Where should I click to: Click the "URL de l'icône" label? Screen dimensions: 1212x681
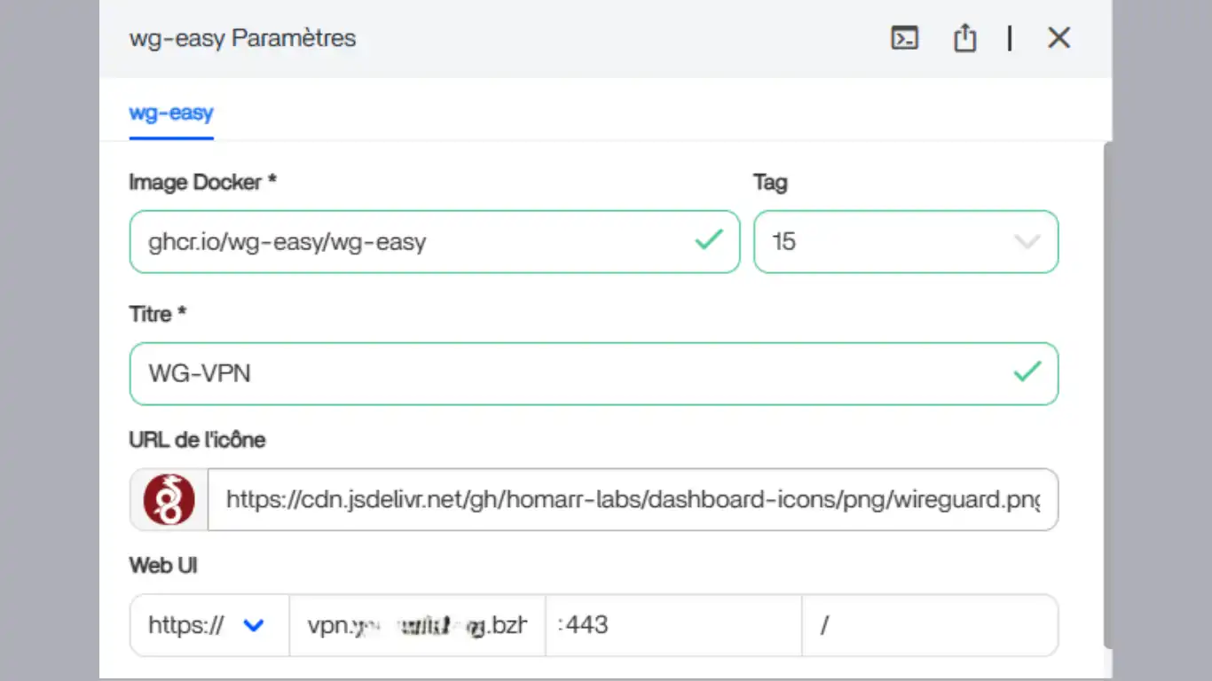coord(197,440)
